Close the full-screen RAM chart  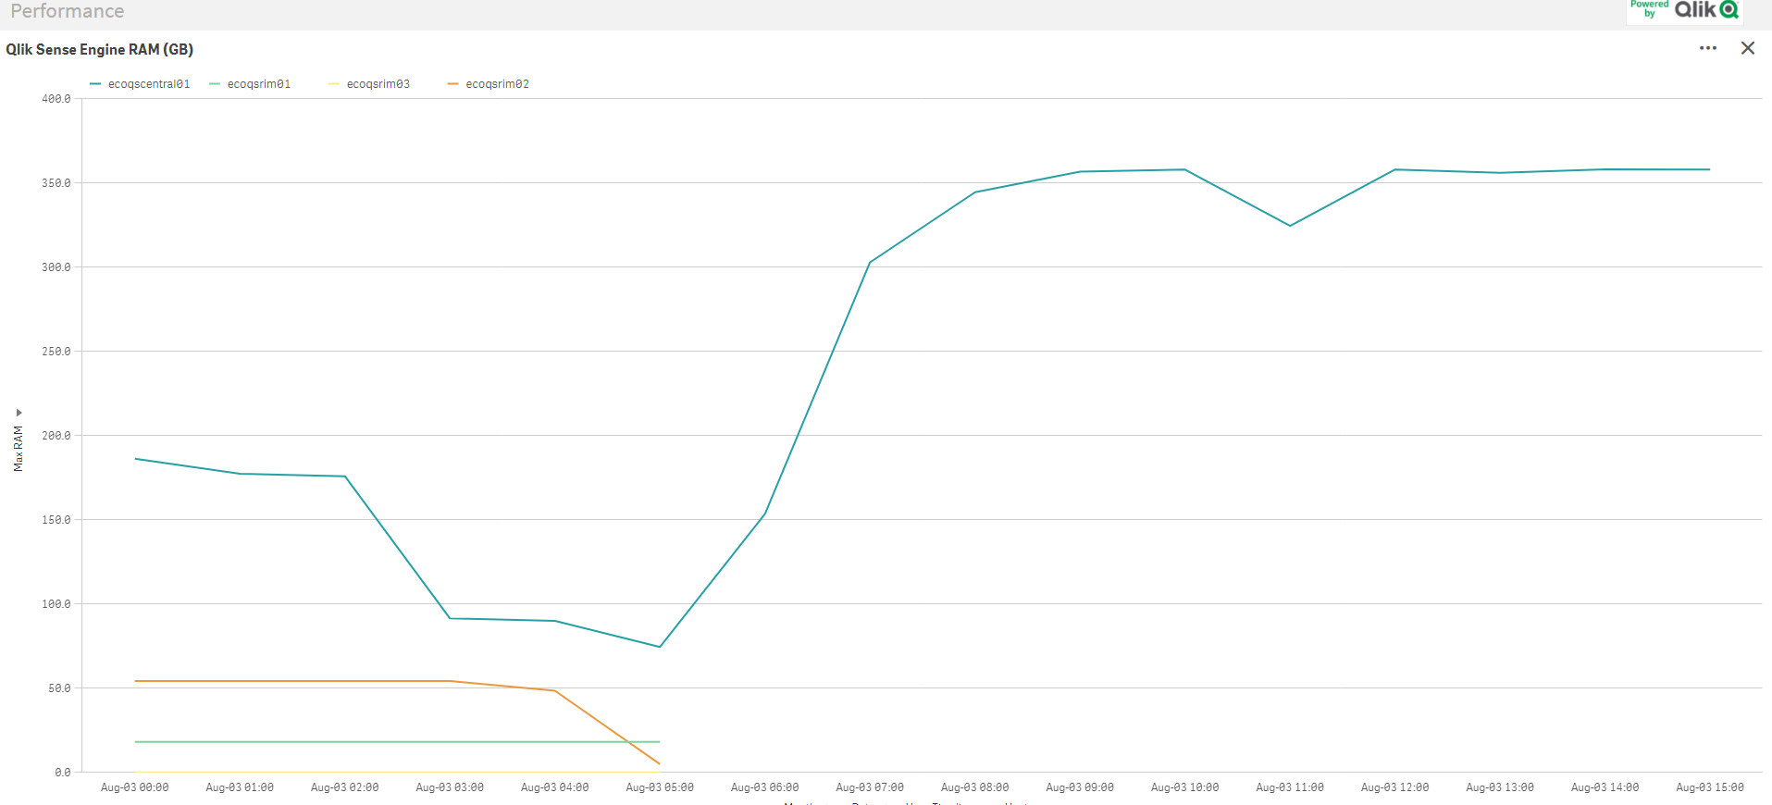point(1747,48)
